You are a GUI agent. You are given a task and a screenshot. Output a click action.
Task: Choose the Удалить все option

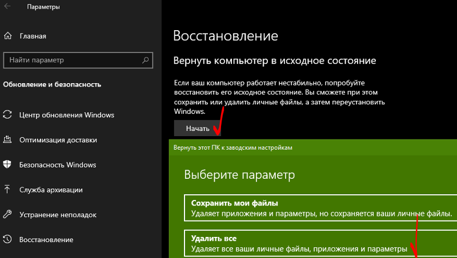(320, 243)
